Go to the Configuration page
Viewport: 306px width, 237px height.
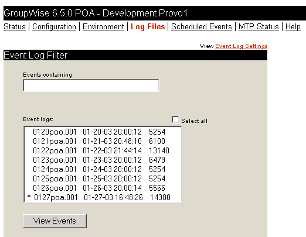pyautogui.click(x=54, y=26)
